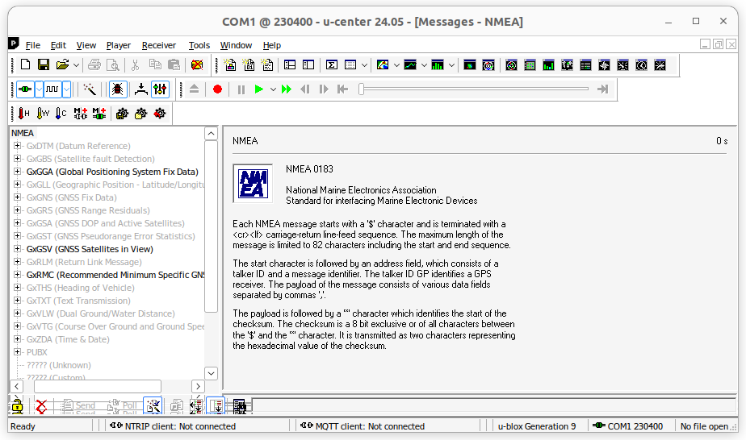This screenshot has width=746, height=440.
Task: Expand the GxGGA tree node
Action: (x=17, y=172)
